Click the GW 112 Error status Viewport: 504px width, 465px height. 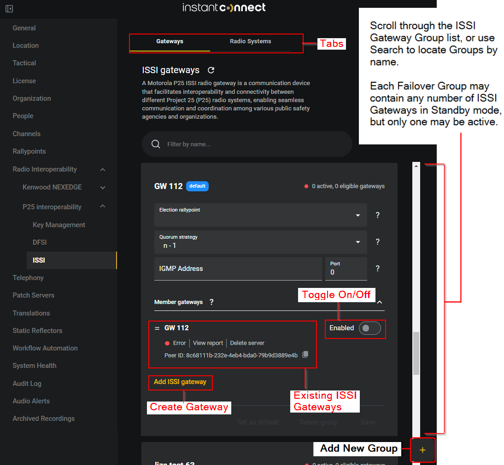tap(176, 343)
